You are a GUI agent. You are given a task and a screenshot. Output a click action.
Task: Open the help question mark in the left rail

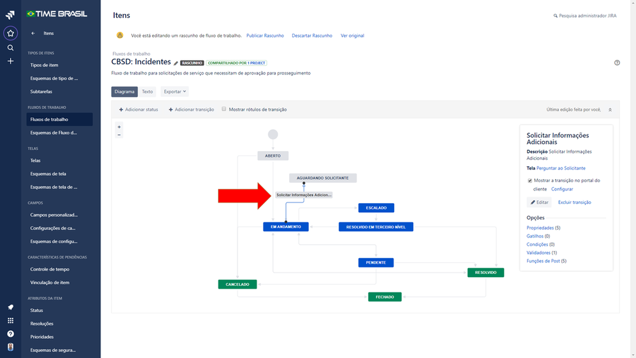tap(11, 334)
